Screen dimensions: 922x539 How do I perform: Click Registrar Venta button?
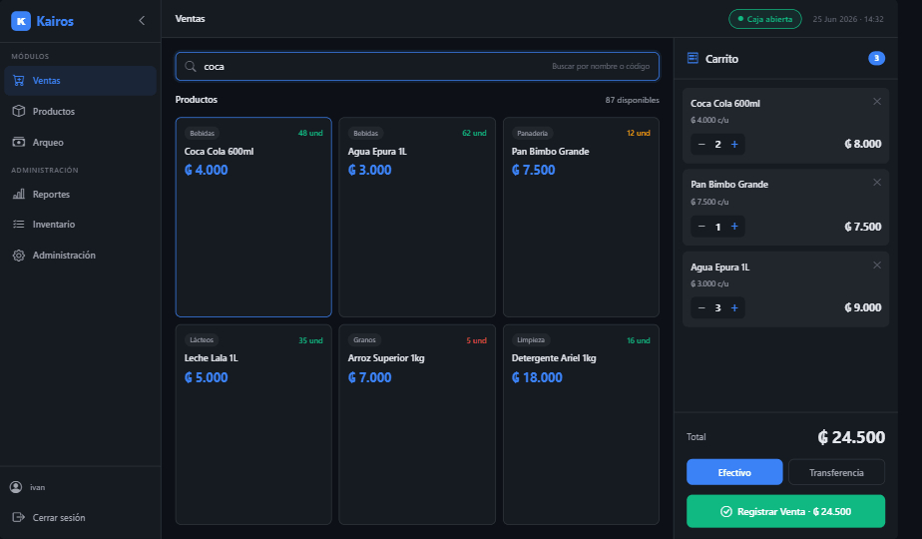[785, 511]
